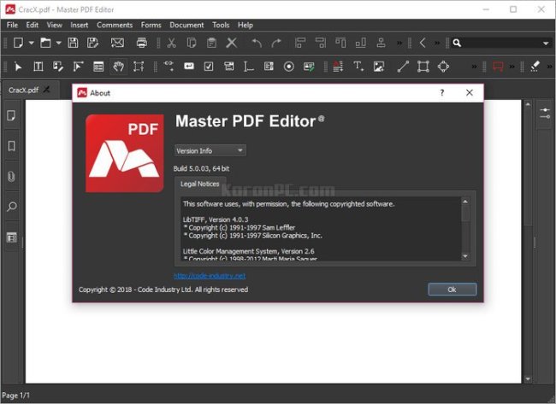
Task: Click the Paste clipboard icon
Action: 211,43
